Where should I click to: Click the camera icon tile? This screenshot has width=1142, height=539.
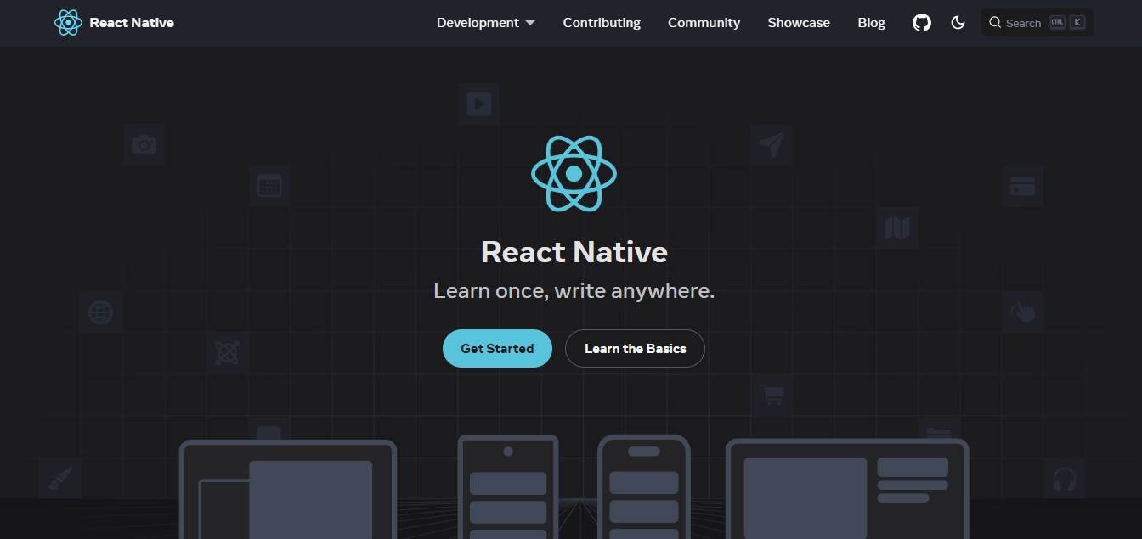[x=144, y=145]
